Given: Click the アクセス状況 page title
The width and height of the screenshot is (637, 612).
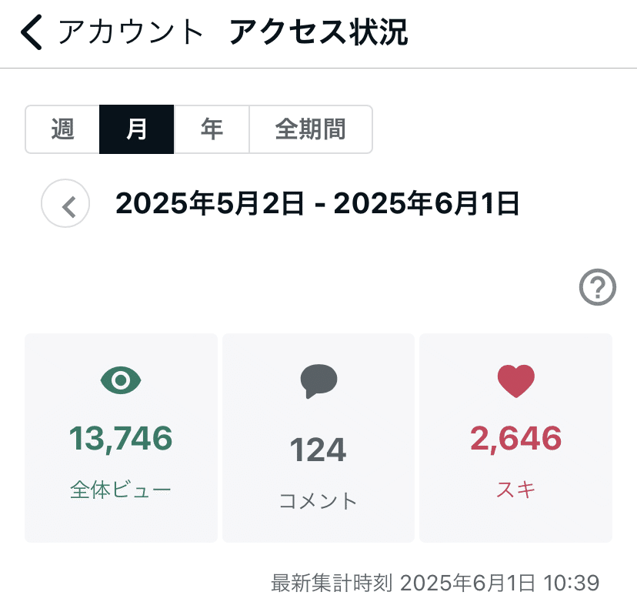Looking at the screenshot, I should click(318, 33).
